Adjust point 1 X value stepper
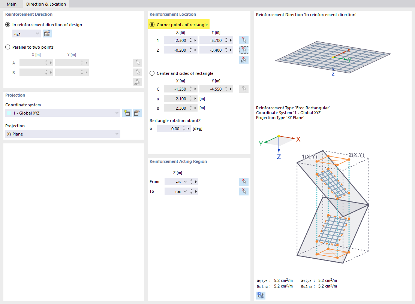Image resolution: width=415 pixels, height=304 pixels. [190, 40]
